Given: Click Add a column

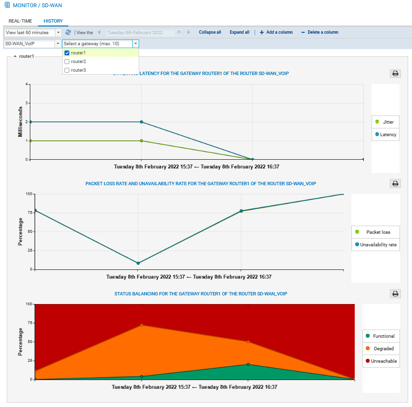Looking at the screenshot, I should 276,32.
